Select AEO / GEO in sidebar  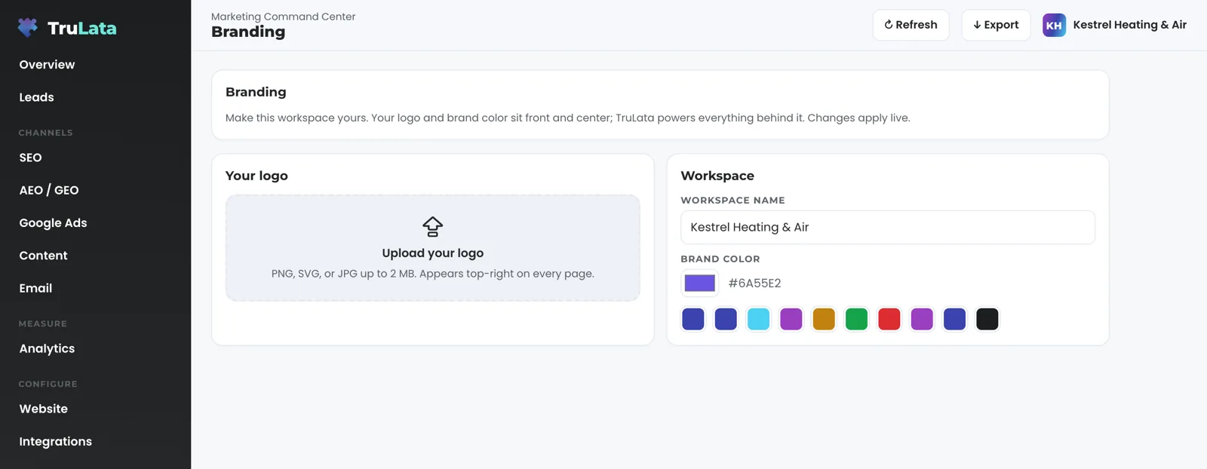coord(49,190)
